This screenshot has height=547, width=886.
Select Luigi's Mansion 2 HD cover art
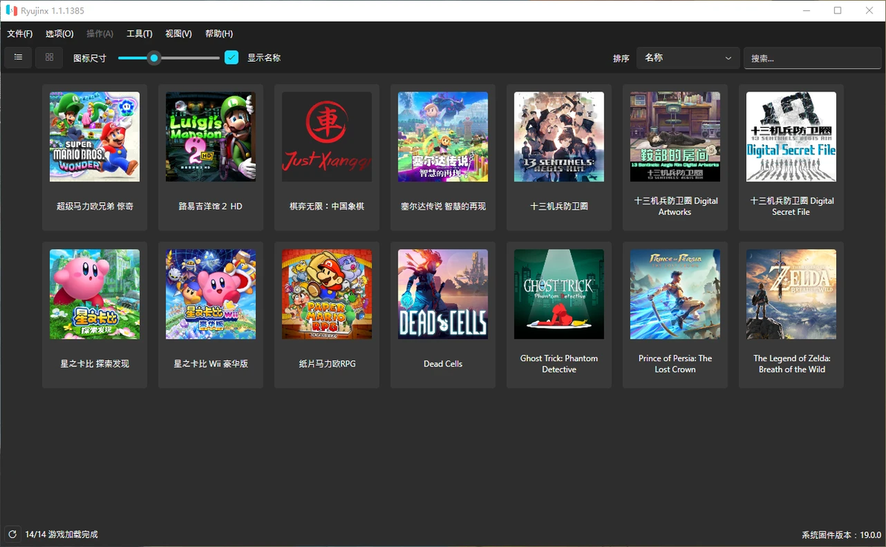(211, 137)
